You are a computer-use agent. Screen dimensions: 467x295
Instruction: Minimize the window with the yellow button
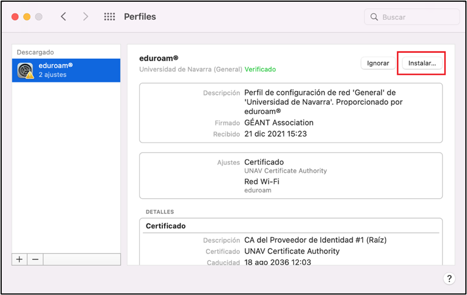[27, 17]
